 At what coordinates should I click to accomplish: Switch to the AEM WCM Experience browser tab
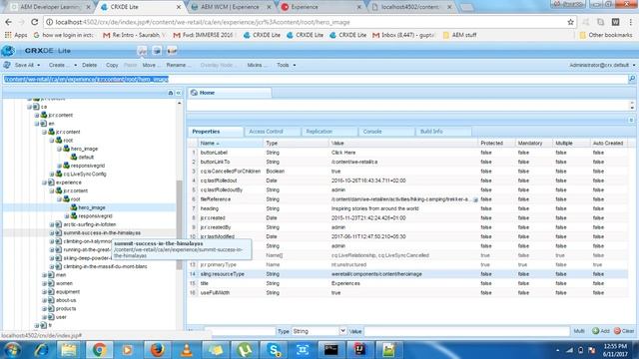[x=231, y=7]
